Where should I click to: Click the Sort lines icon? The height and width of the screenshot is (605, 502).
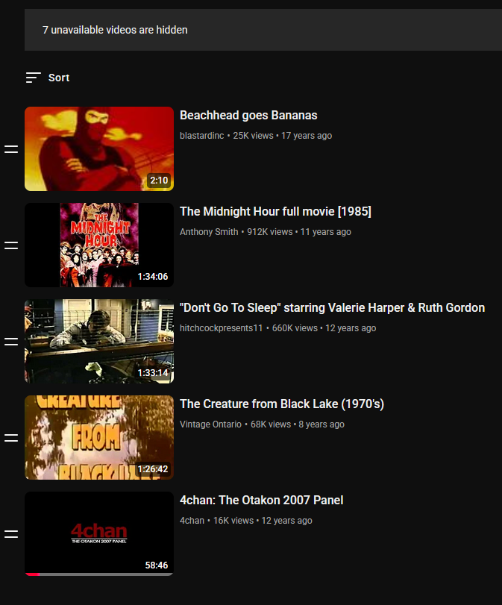pos(33,78)
